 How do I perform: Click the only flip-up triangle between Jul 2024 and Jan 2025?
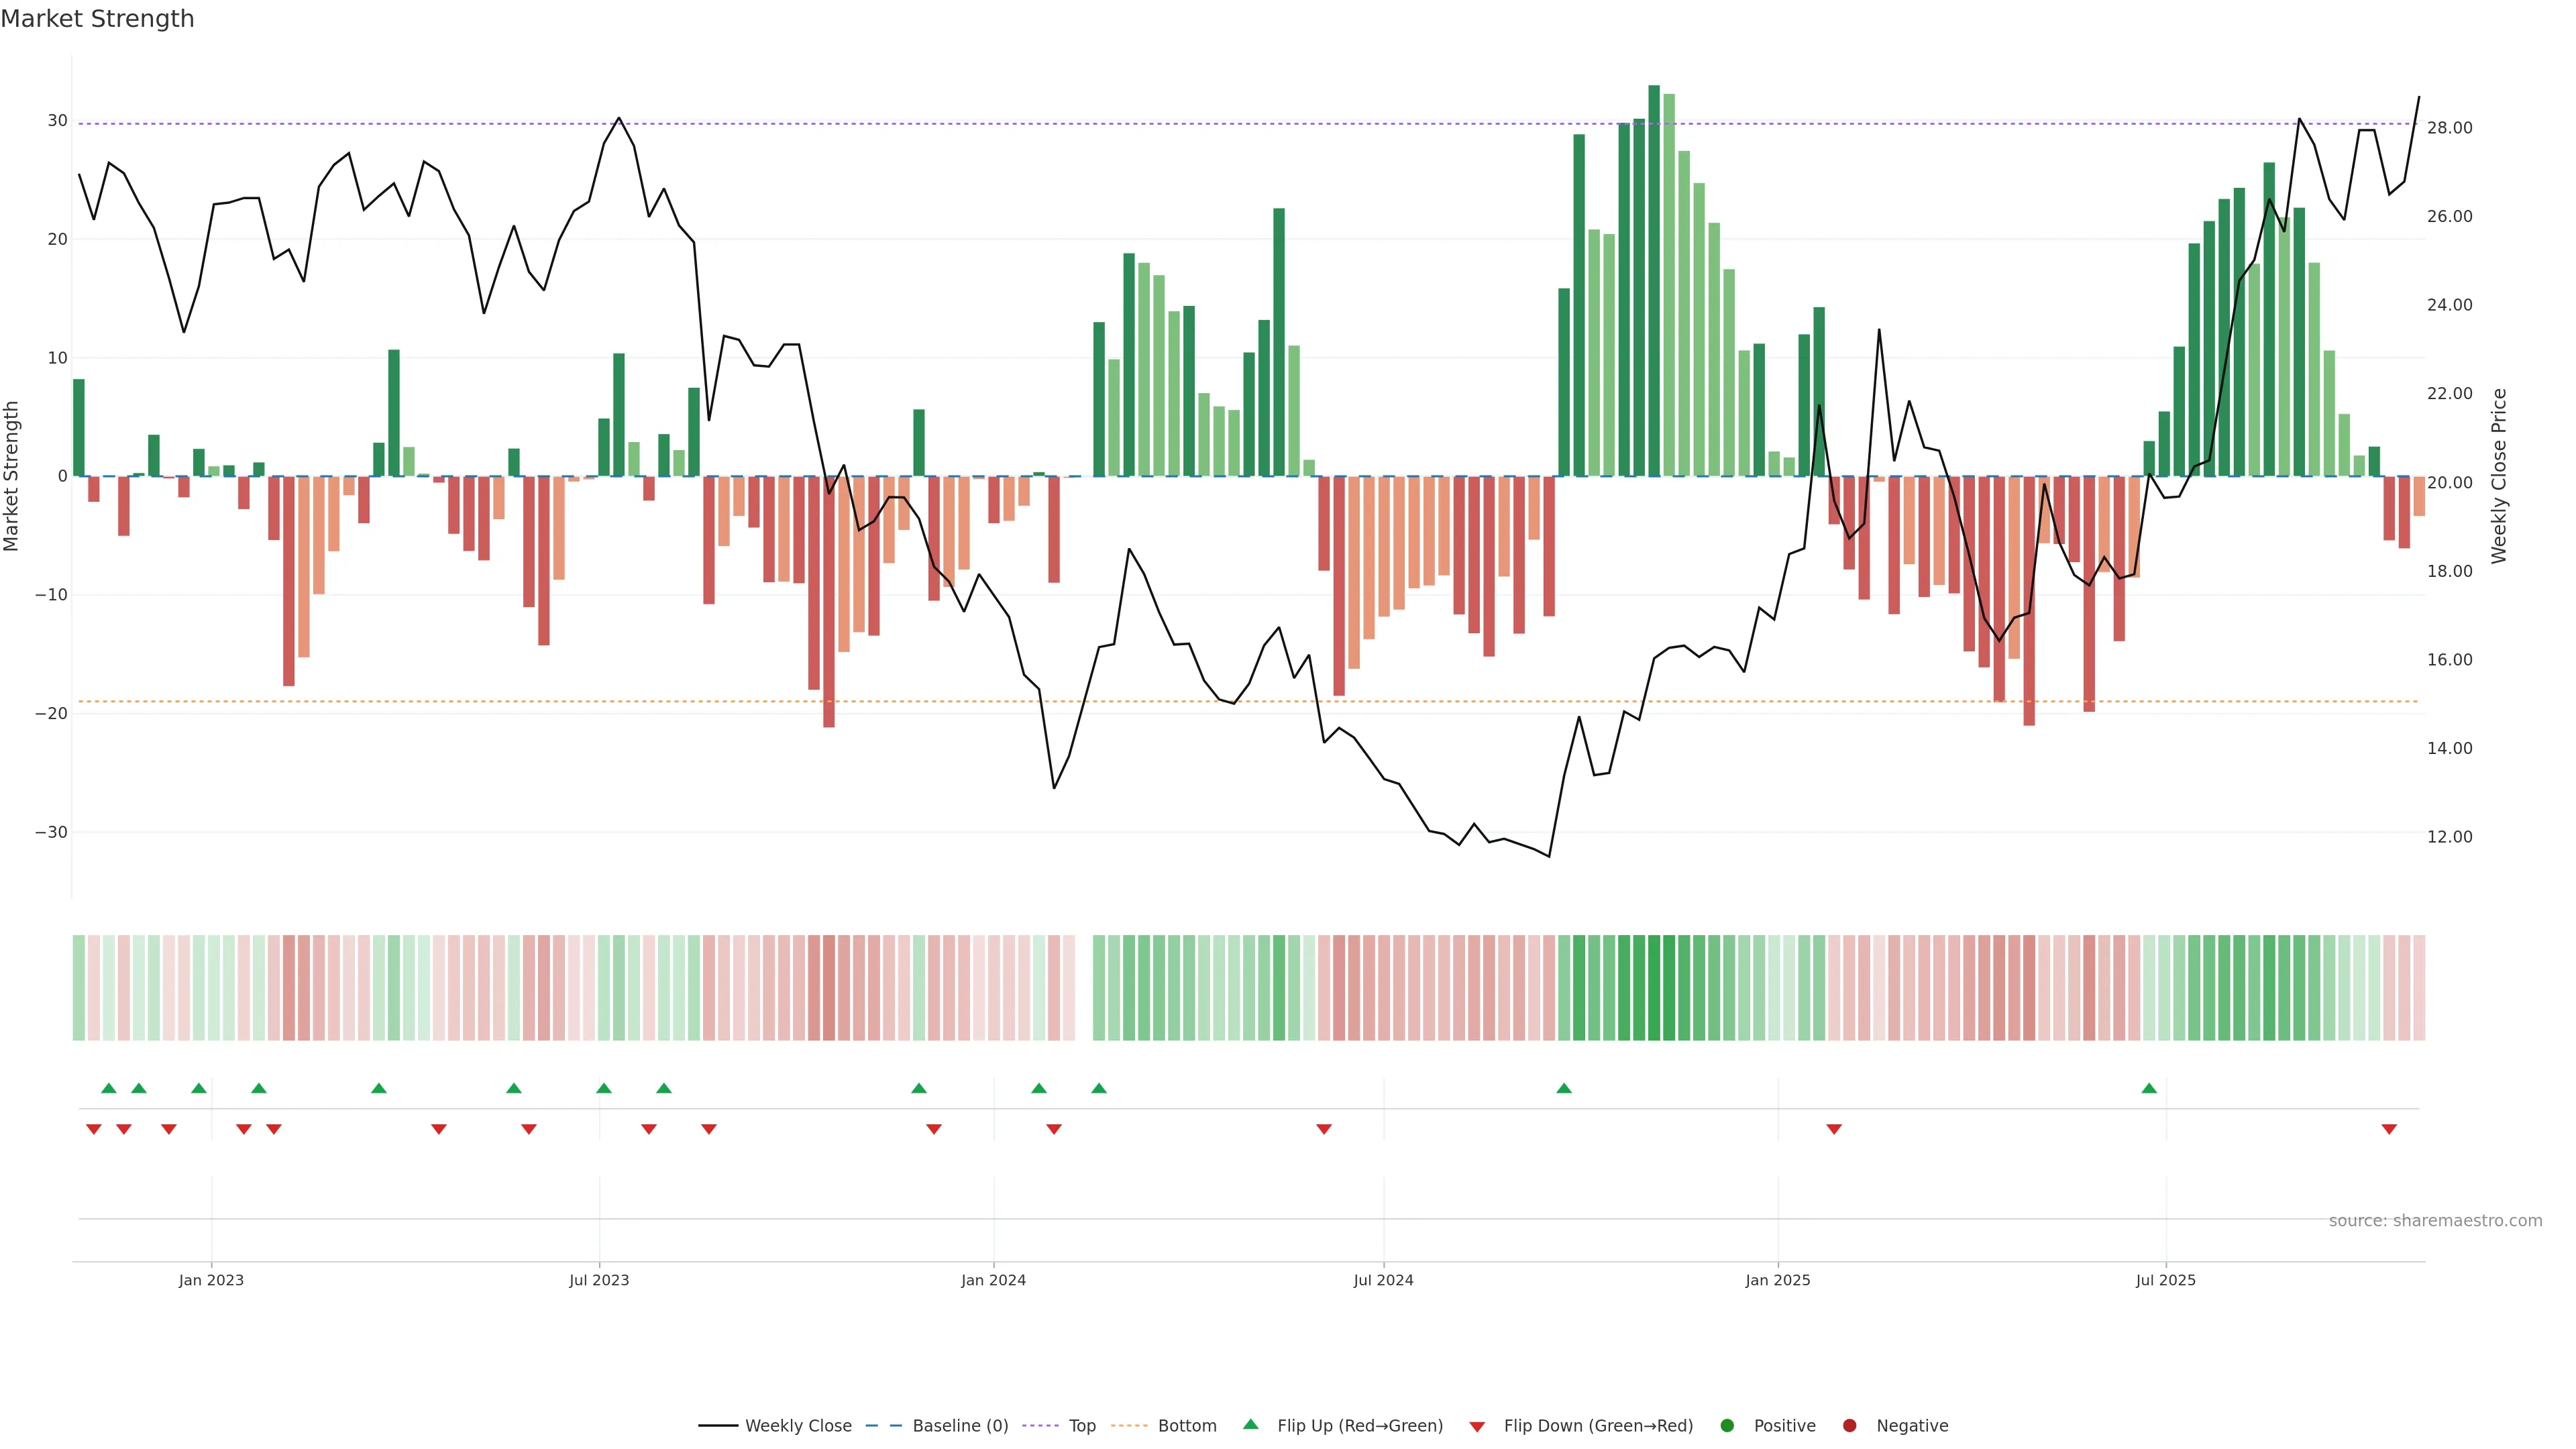pos(1564,1088)
